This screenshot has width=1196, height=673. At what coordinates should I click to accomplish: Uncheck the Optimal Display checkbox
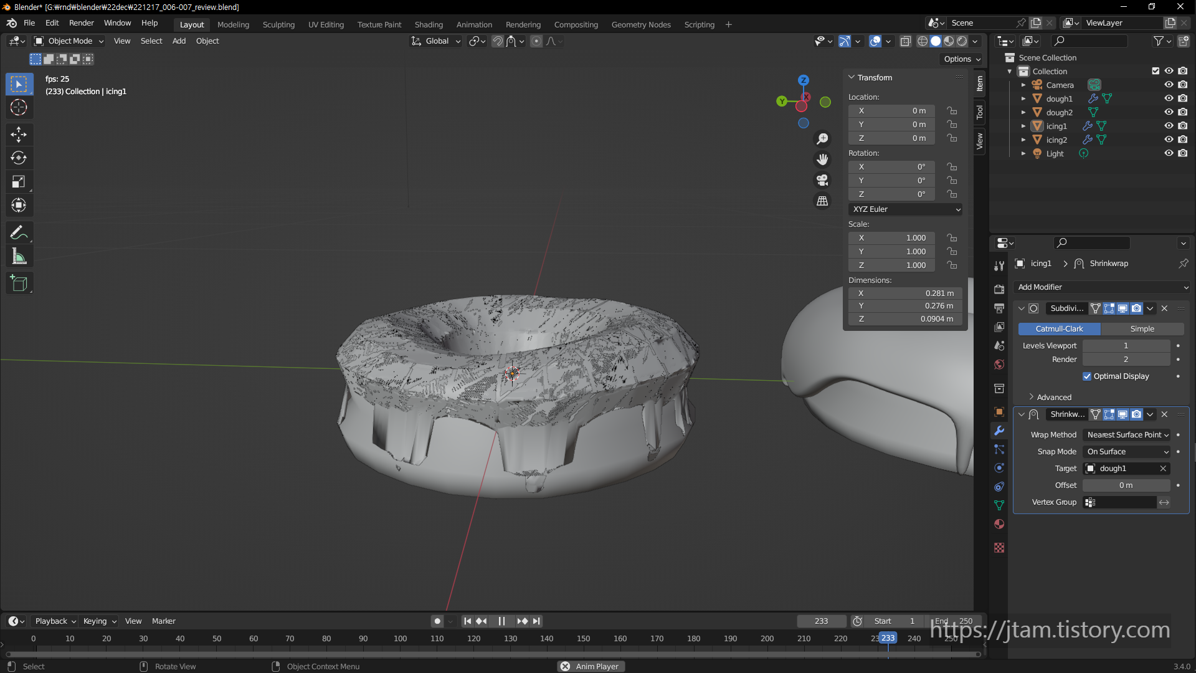click(x=1087, y=376)
